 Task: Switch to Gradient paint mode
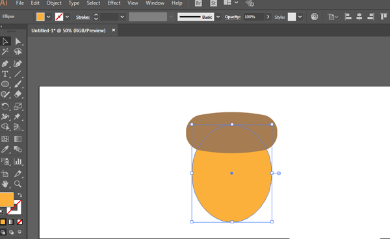click(11, 221)
